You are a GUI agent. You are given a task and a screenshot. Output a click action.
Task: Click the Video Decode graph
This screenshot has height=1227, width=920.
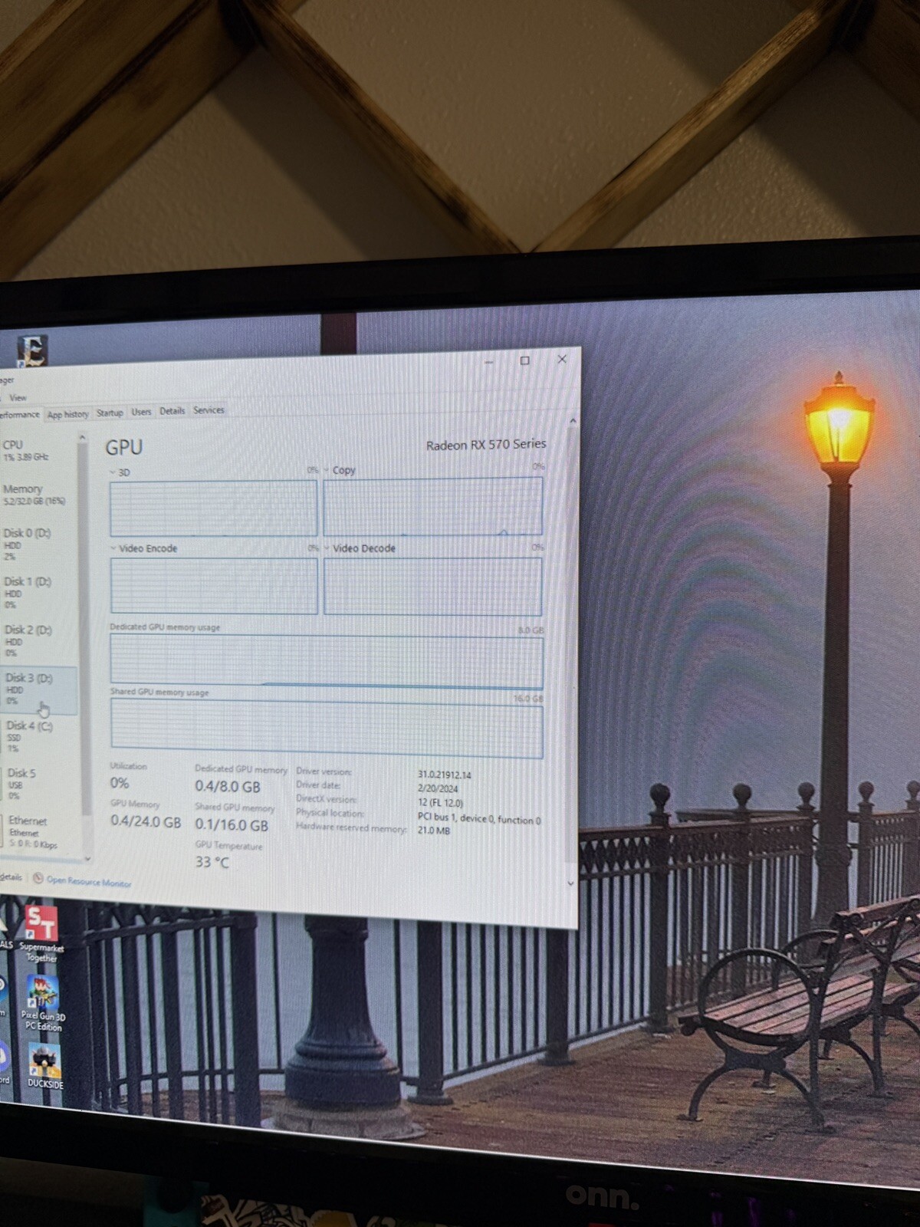click(x=433, y=587)
